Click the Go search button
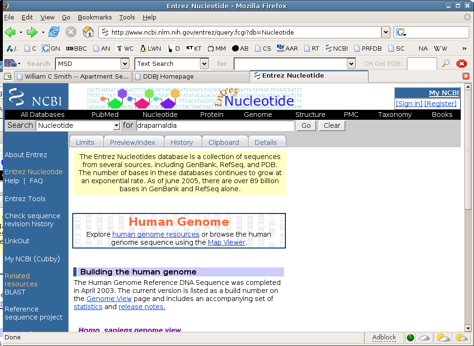The height and width of the screenshot is (346, 474). pyautogui.click(x=306, y=125)
